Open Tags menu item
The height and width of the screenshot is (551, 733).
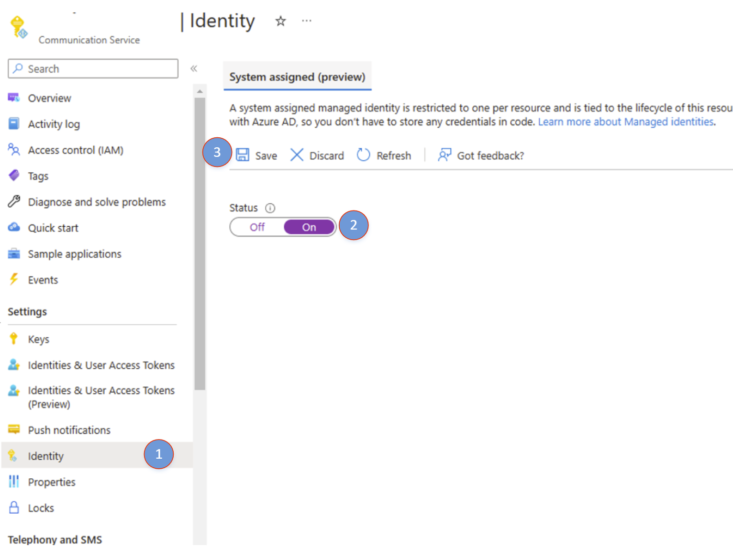(38, 176)
